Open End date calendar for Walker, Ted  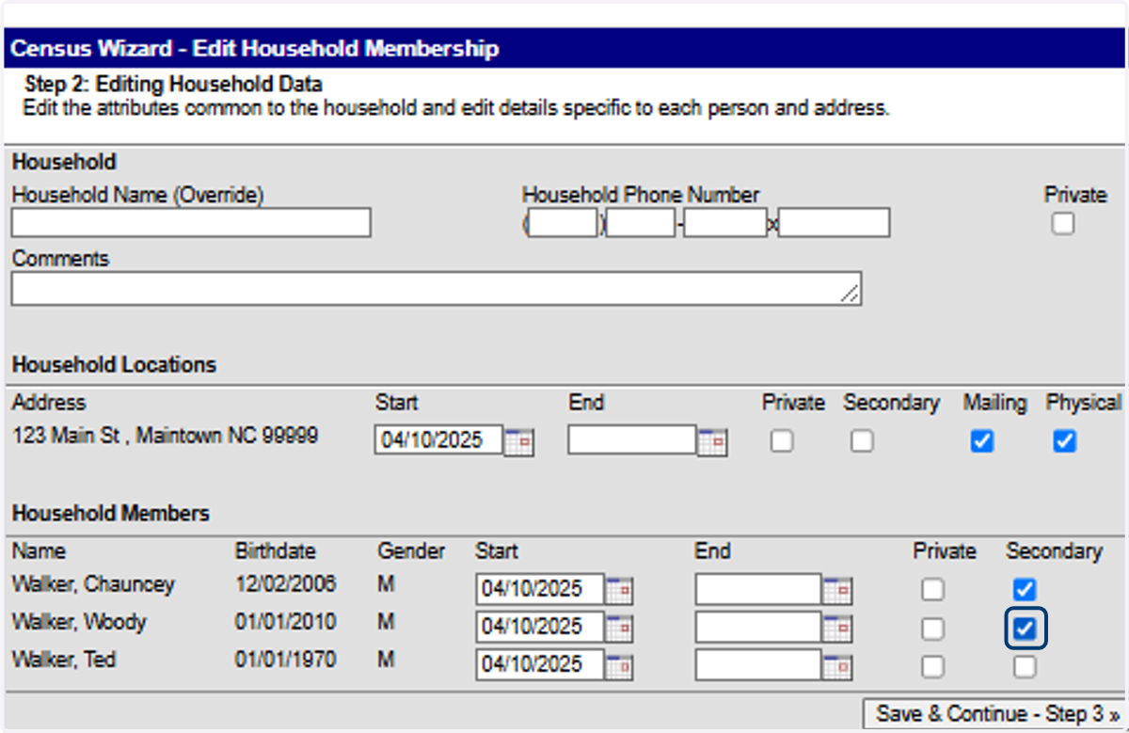837,666
